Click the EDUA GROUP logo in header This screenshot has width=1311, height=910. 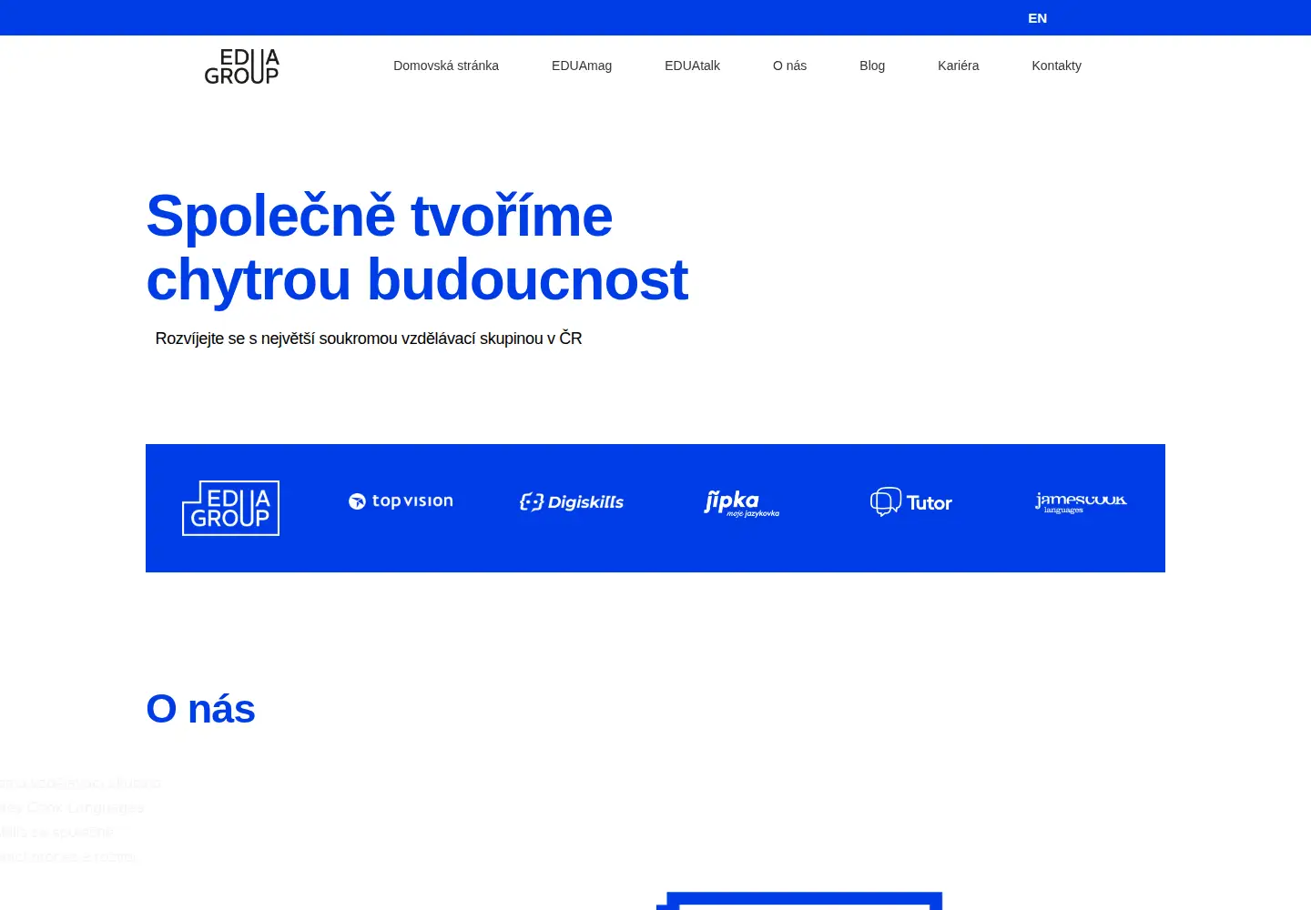coord(241,66)
